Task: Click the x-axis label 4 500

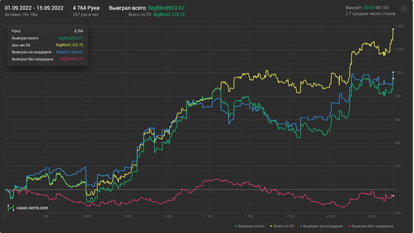Action: (371, 216)
